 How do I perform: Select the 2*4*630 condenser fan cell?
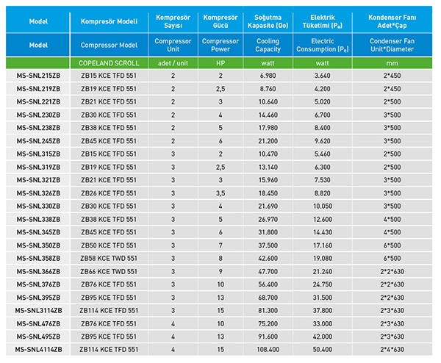tap(392, 348)
